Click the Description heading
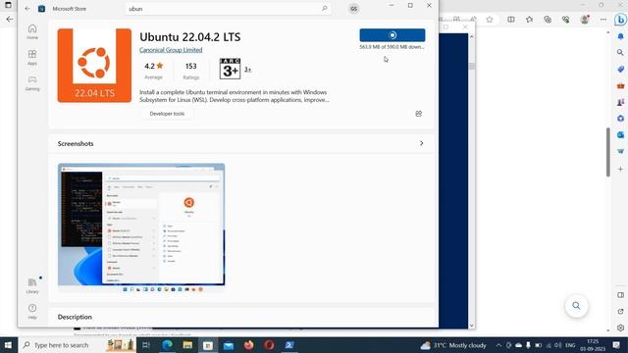The height and width of the screenshot is (353, 628). point(75,317)
